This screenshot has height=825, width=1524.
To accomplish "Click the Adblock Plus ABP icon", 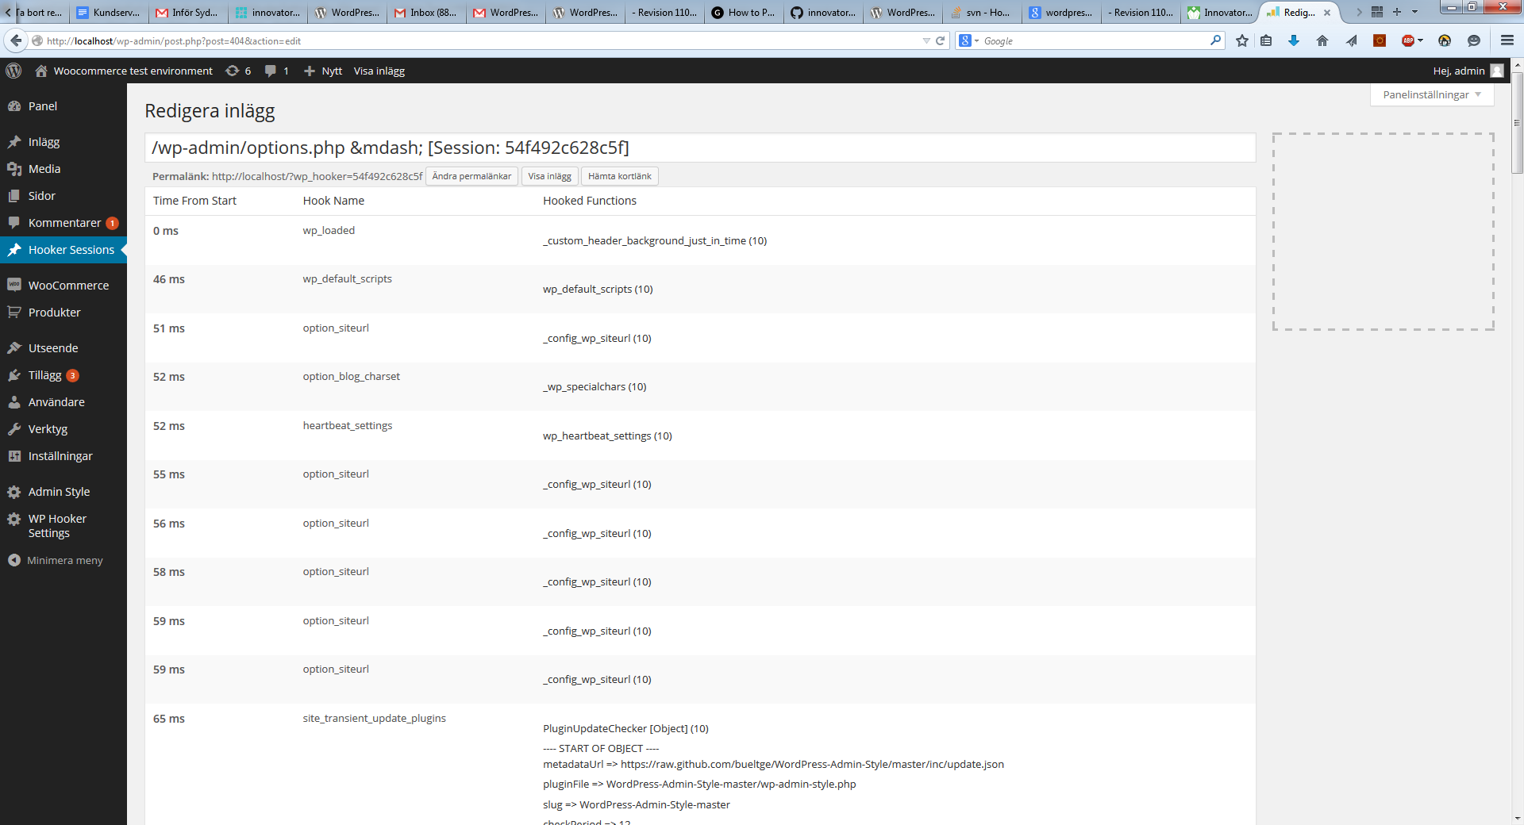I will pyautogui.click(x=1408, y=40).
